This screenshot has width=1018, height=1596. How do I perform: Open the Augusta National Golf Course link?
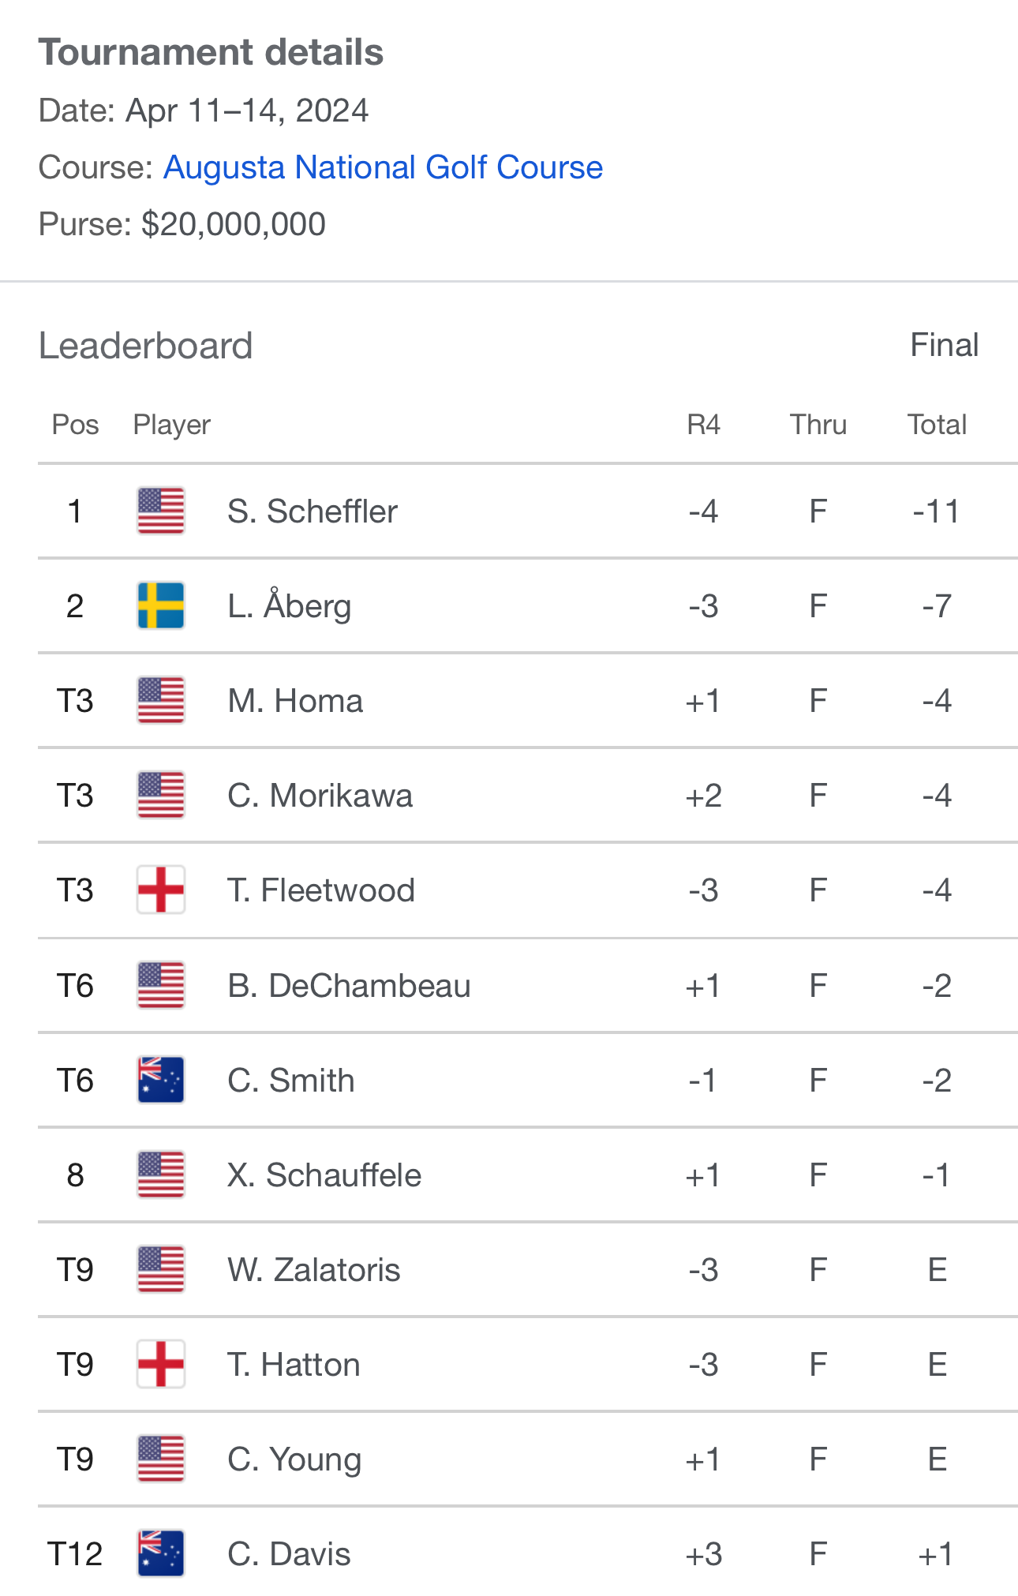coord(383,167)
